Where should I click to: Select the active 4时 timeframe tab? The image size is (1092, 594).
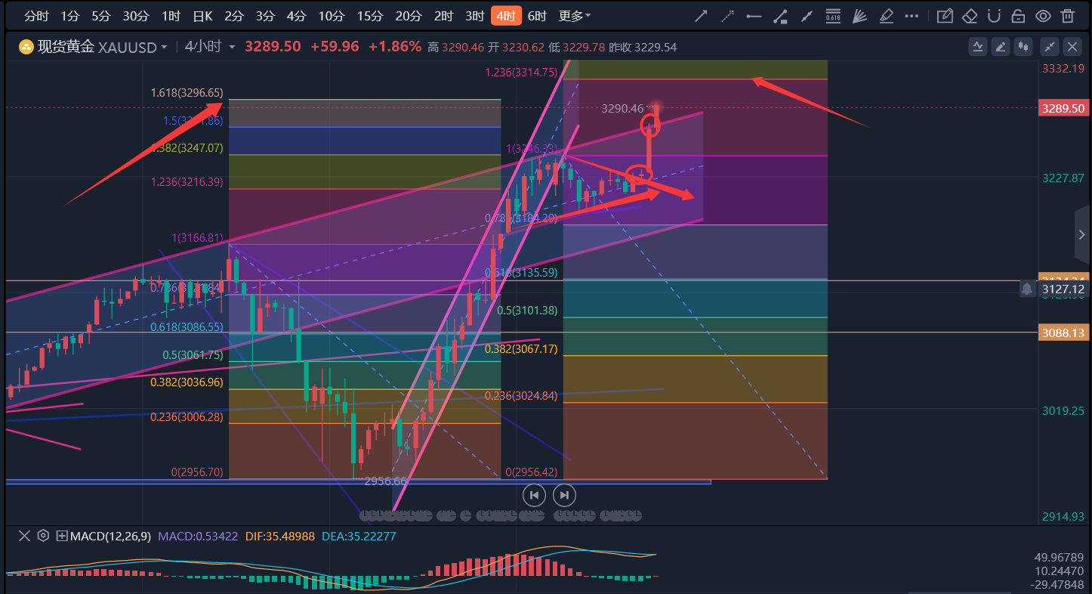click(506, 16)
